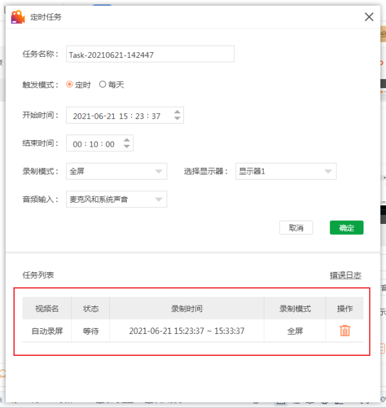Click the 录制时间 column header
The width and height of the screenshot is (386, 408).
coord(187,308)
